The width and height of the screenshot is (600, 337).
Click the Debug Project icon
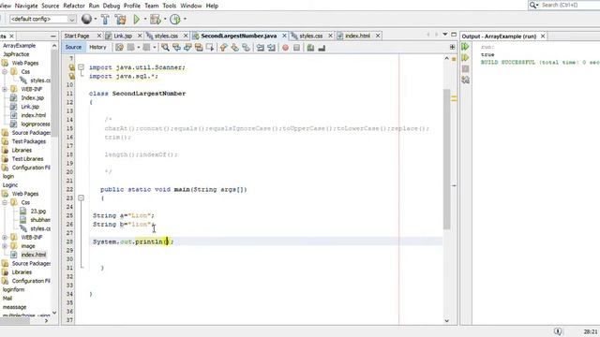[156, 19]
